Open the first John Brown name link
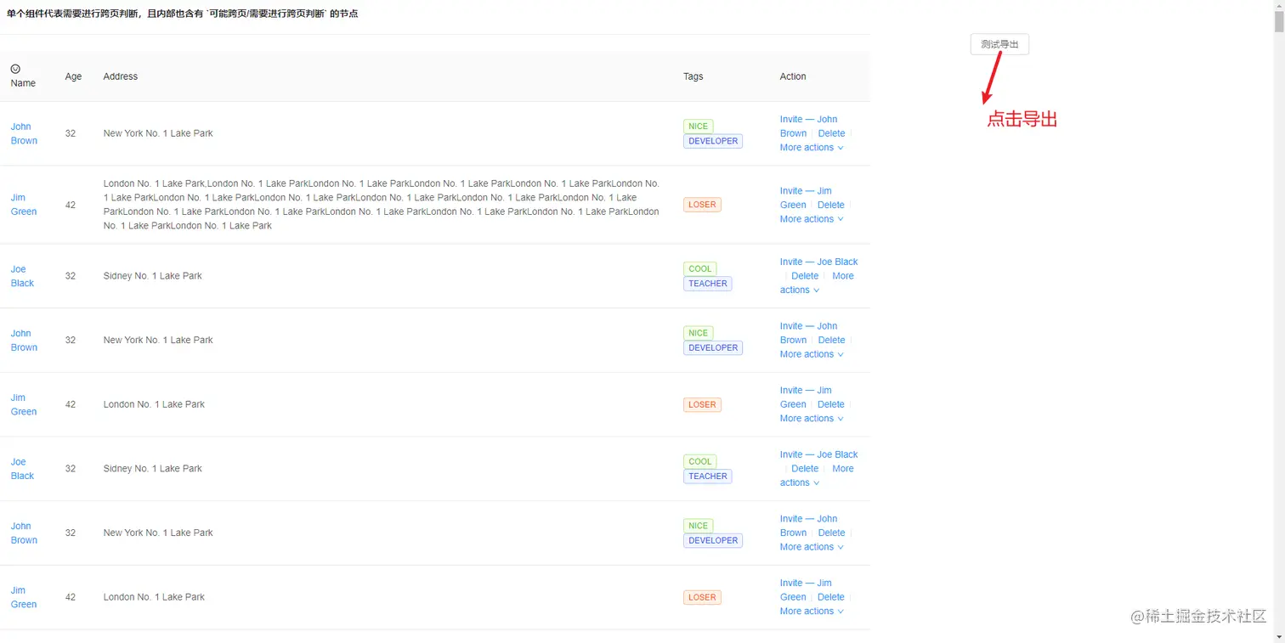 coord(24,133)
